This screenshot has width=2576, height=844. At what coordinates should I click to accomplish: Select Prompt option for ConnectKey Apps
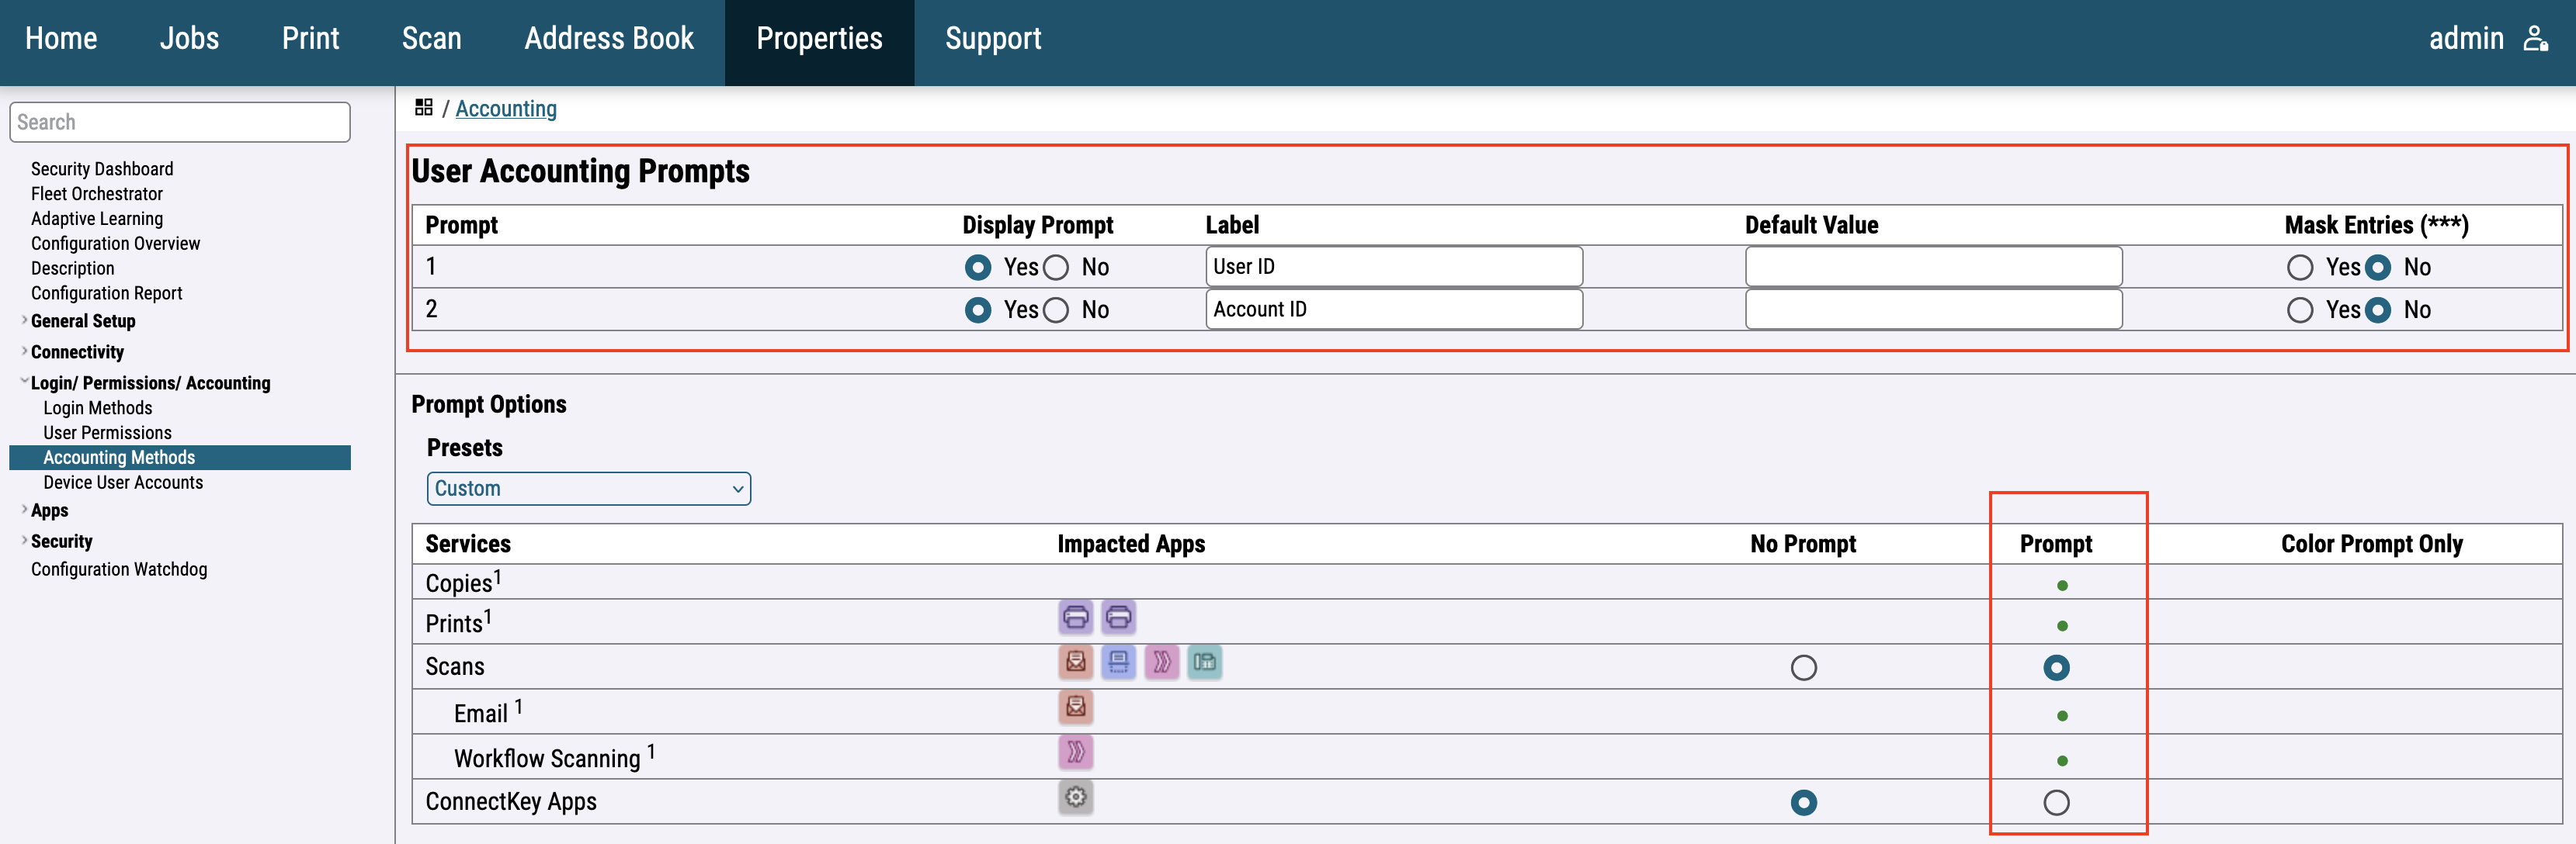tap(2055, 802)
